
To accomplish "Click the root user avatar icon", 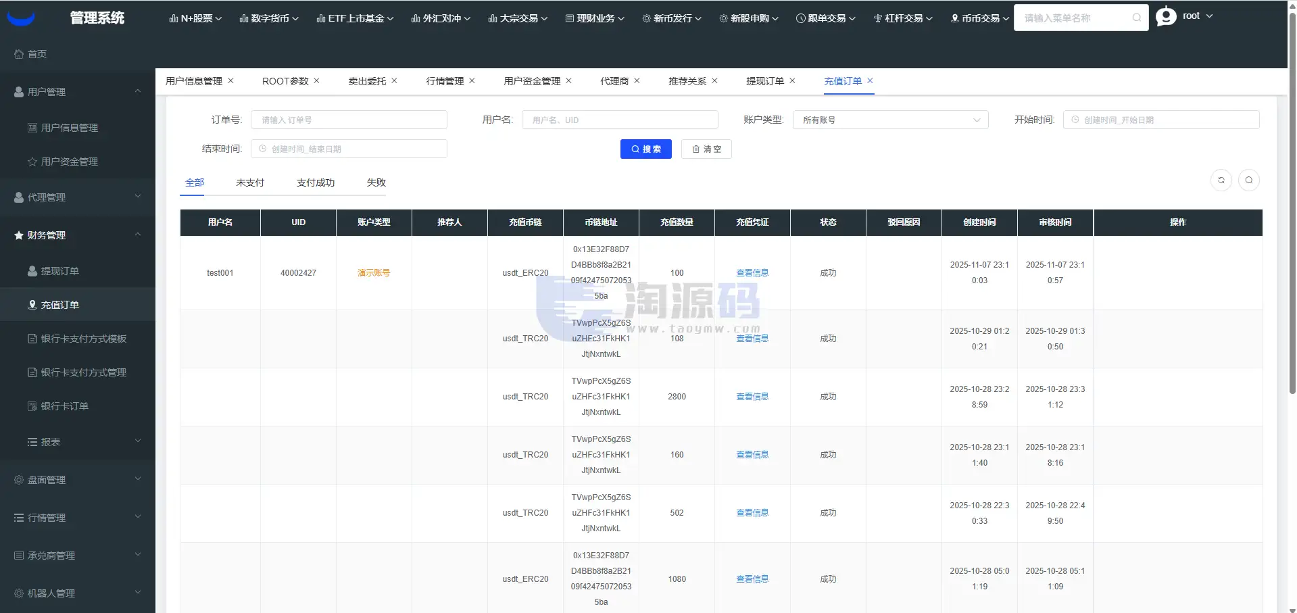I will (1166, 16).
